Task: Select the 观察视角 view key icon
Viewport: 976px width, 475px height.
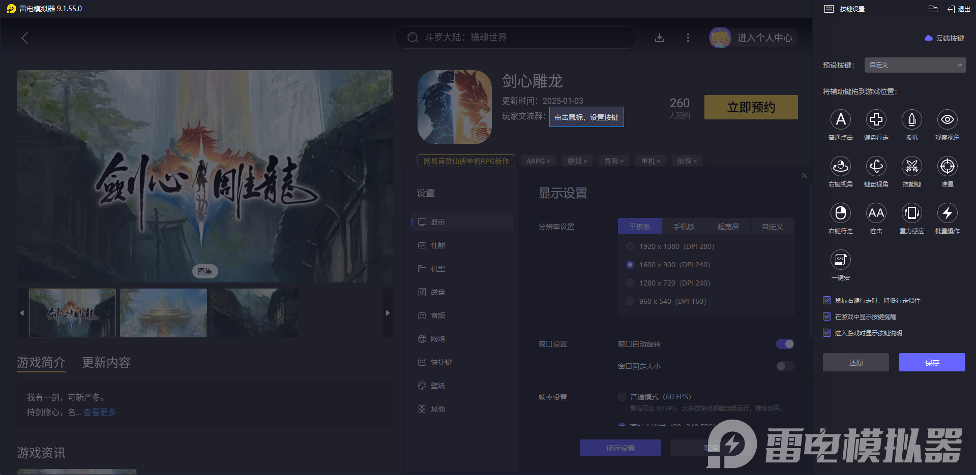Action: tap(947, 120)
